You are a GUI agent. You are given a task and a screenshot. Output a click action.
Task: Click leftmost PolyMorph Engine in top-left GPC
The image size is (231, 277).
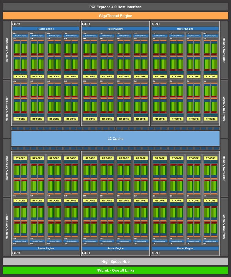[x=20, y=36]
